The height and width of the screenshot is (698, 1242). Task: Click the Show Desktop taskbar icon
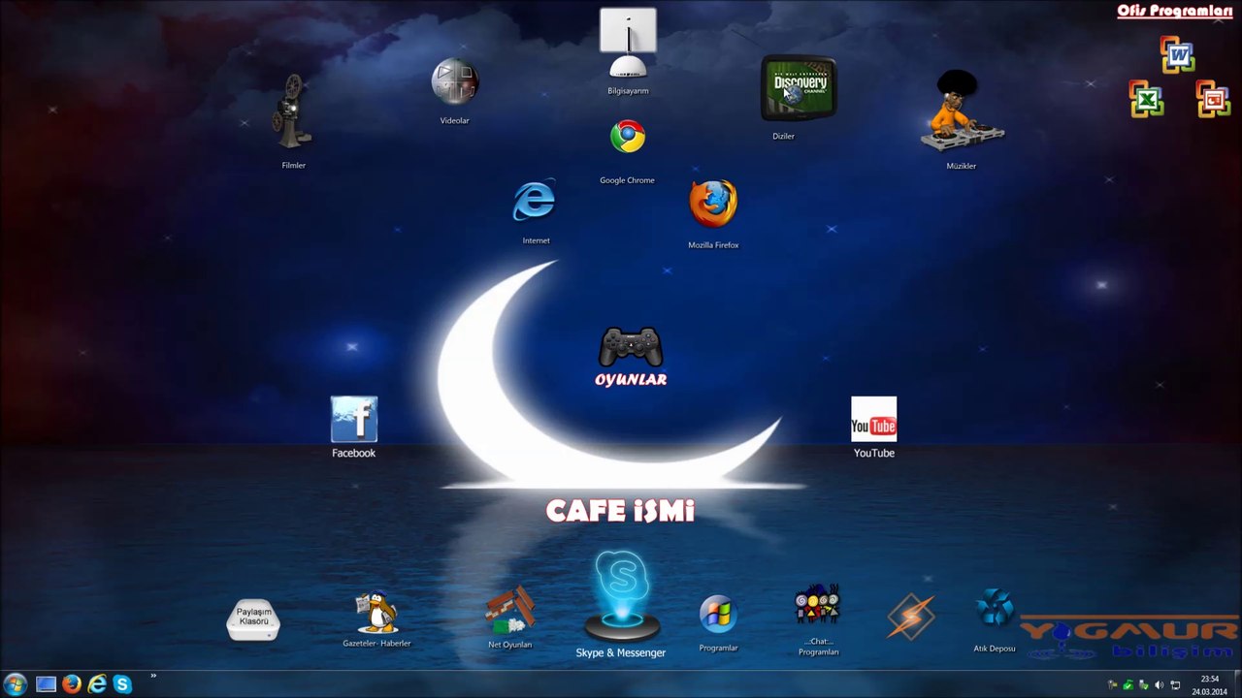[x=46, y=684]
